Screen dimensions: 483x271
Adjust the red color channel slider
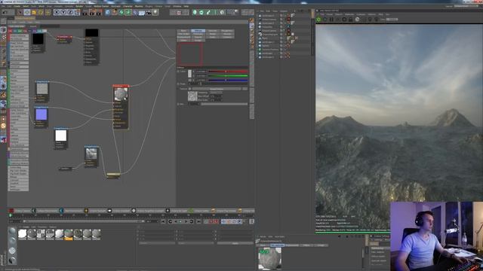point(228,72)
